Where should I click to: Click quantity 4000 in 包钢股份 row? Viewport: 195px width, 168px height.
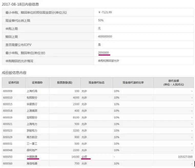point(76,98)
